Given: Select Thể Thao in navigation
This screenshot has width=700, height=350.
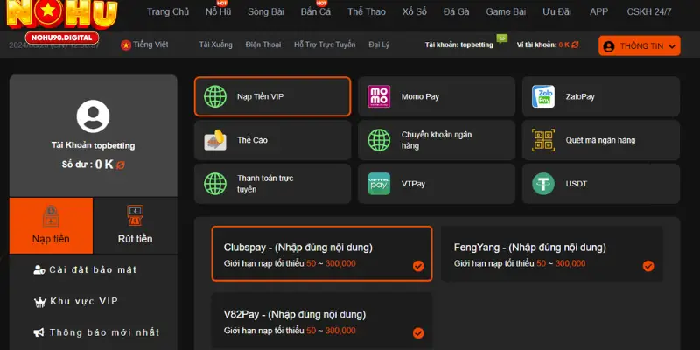Looking at the screenshot, I should [x=367, y=12].
